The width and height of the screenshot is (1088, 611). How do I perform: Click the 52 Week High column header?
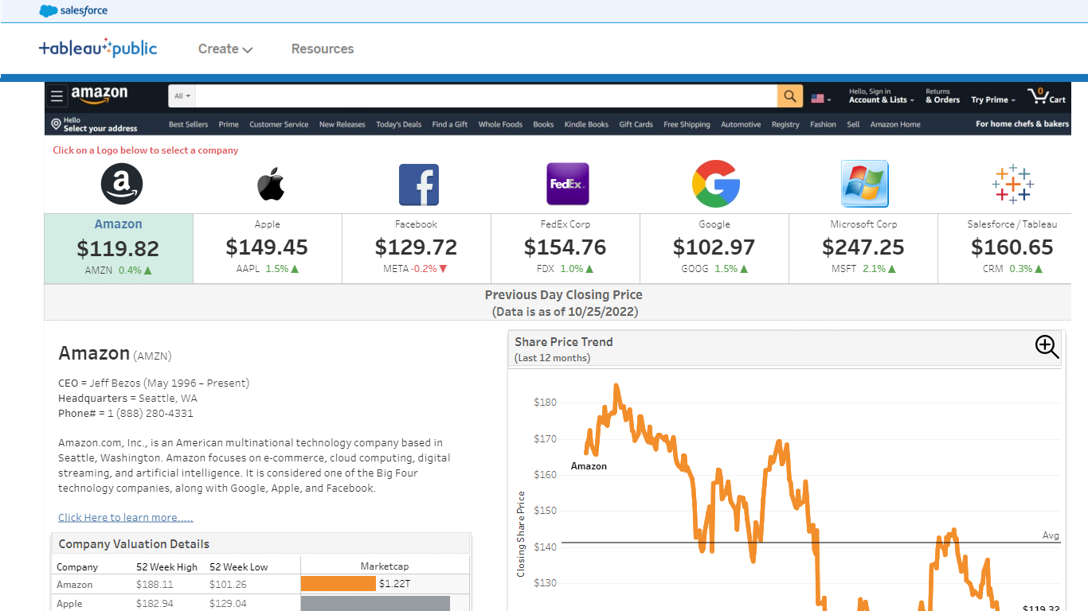[x=167, y=567]
